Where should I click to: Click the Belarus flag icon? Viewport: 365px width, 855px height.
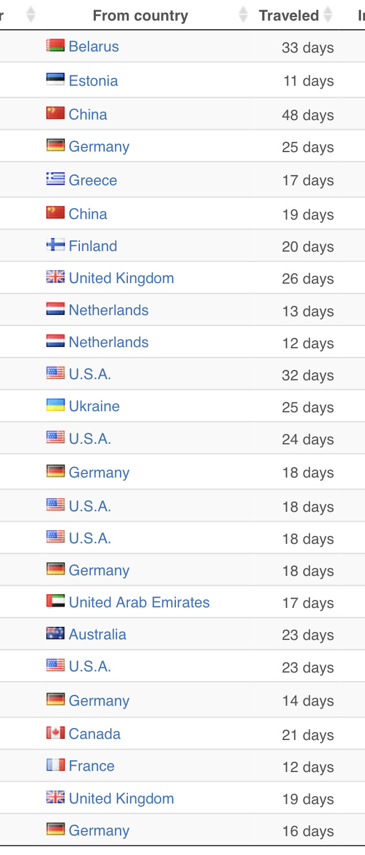point(55,46)
